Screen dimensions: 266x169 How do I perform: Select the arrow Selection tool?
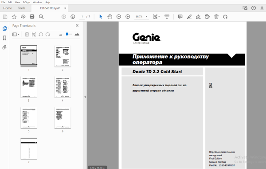[101, 16]
